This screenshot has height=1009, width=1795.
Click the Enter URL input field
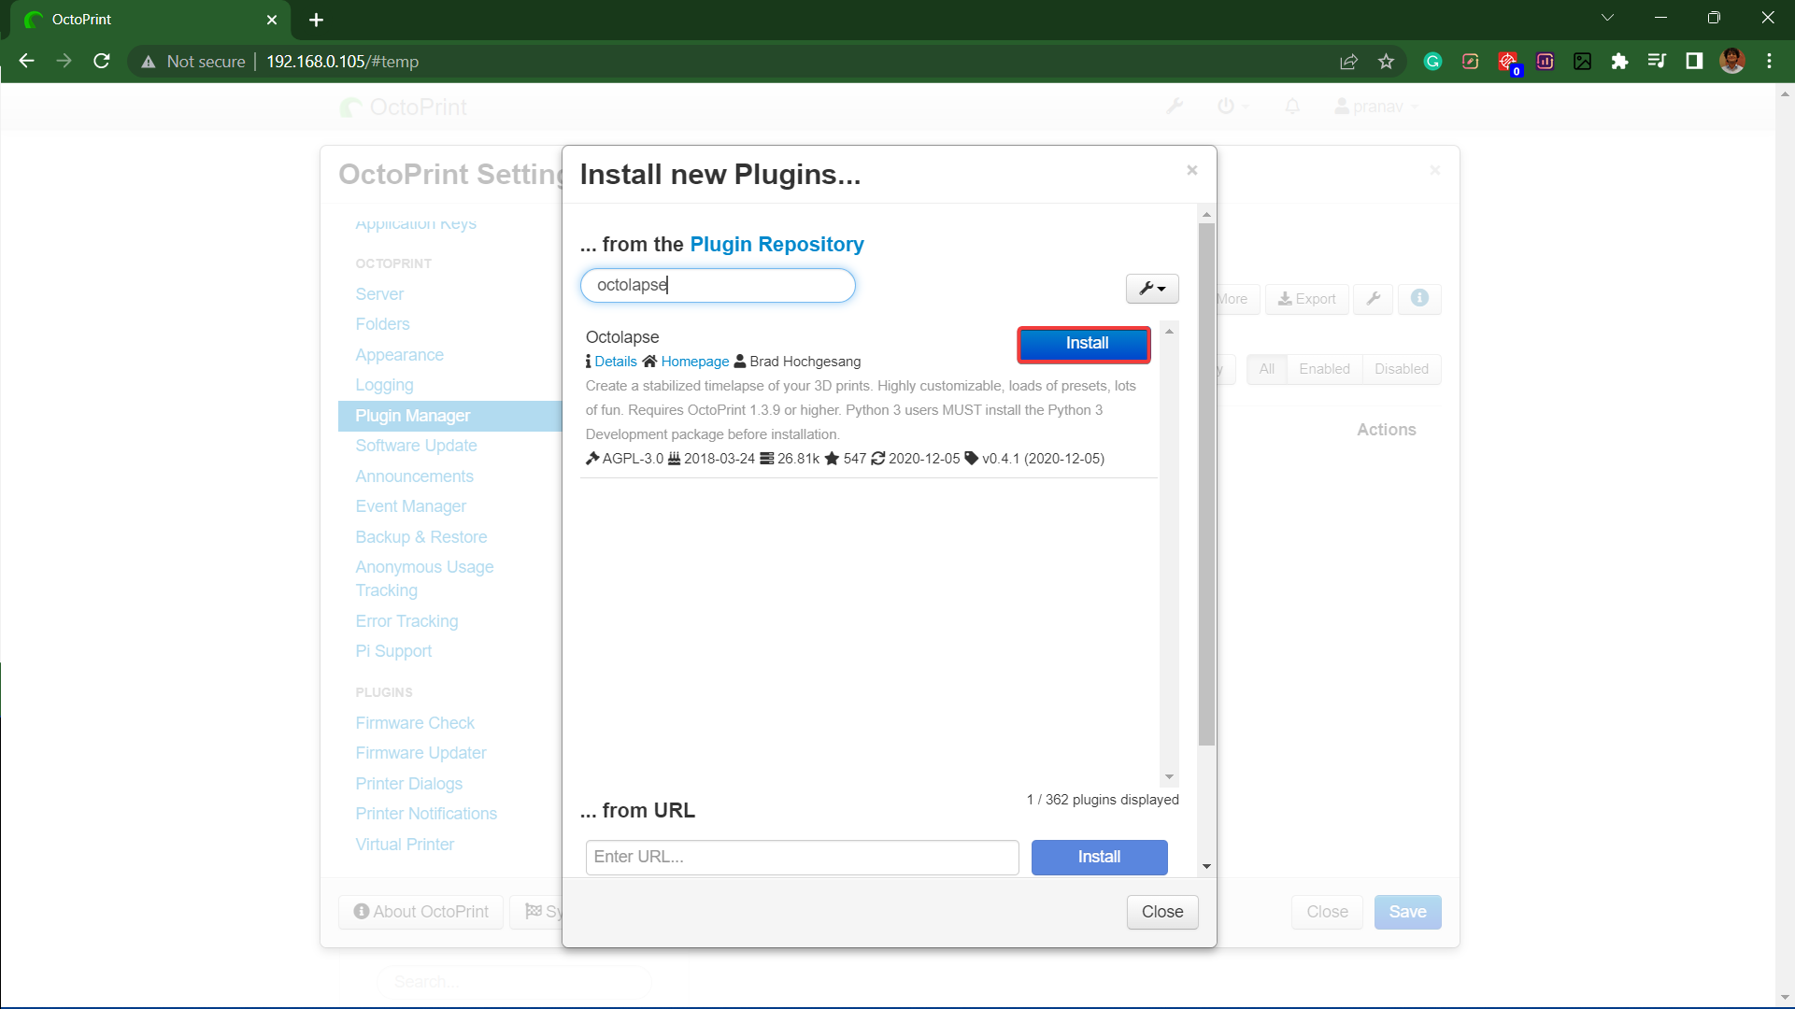802,857
